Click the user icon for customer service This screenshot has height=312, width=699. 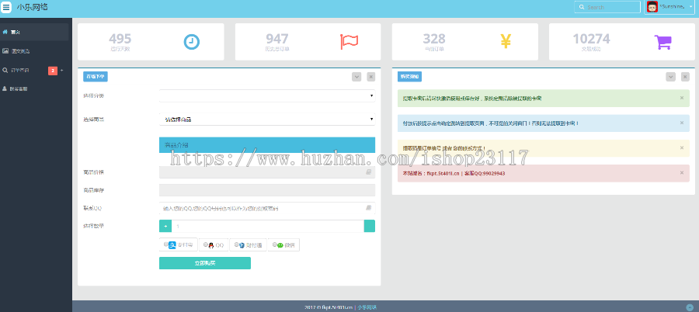(5, 88)
